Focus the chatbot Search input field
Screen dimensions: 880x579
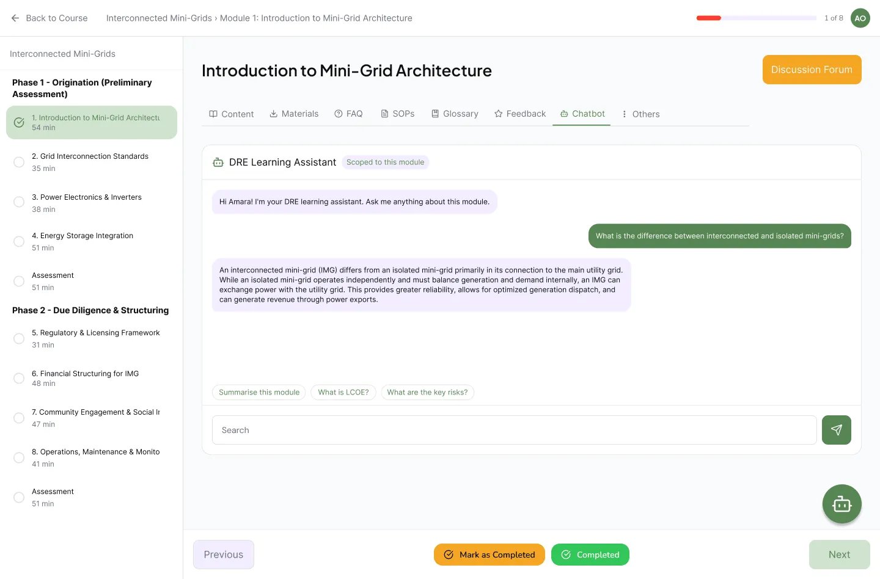515,430
